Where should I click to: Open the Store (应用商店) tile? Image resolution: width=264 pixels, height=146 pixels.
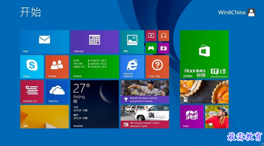205,54
